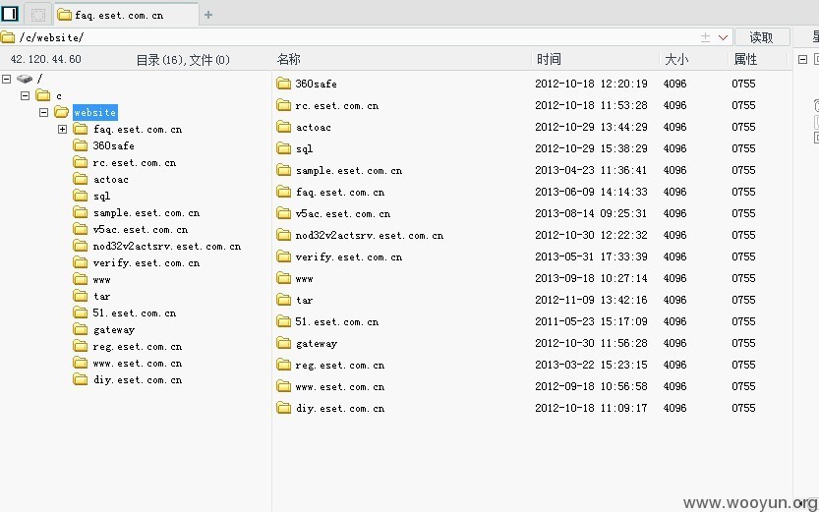Viewport: 819px width, 512px height.
Task: Open a new tab with the plus button
Action: 208,15
